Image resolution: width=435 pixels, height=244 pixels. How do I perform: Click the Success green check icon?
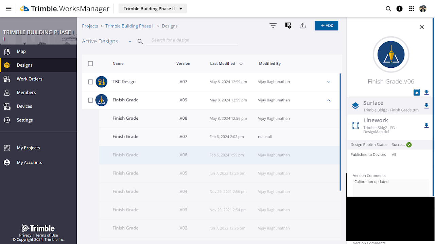pyautogui.click(x=409, y=145)
